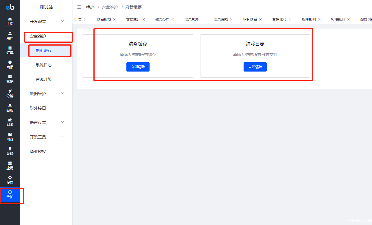Toggle the hamburger menu collapse icon

[79, 7]
